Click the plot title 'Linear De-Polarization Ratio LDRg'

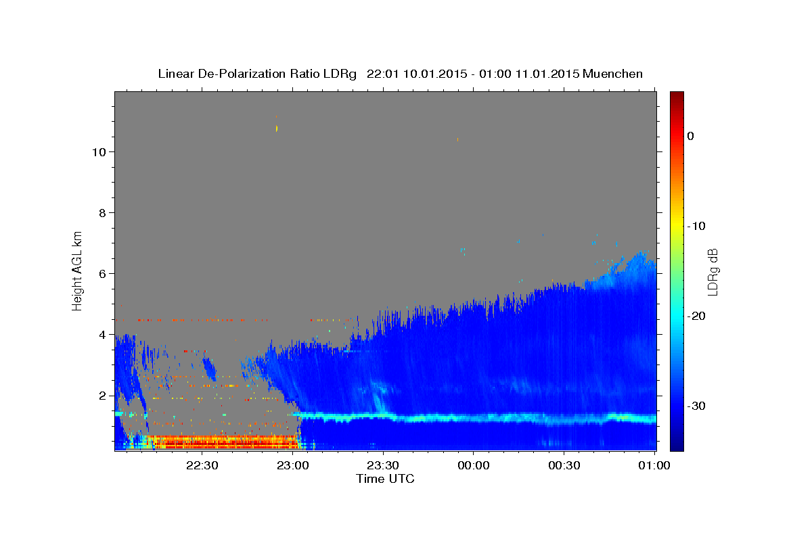pyautogui.click(x=256, y=74)
